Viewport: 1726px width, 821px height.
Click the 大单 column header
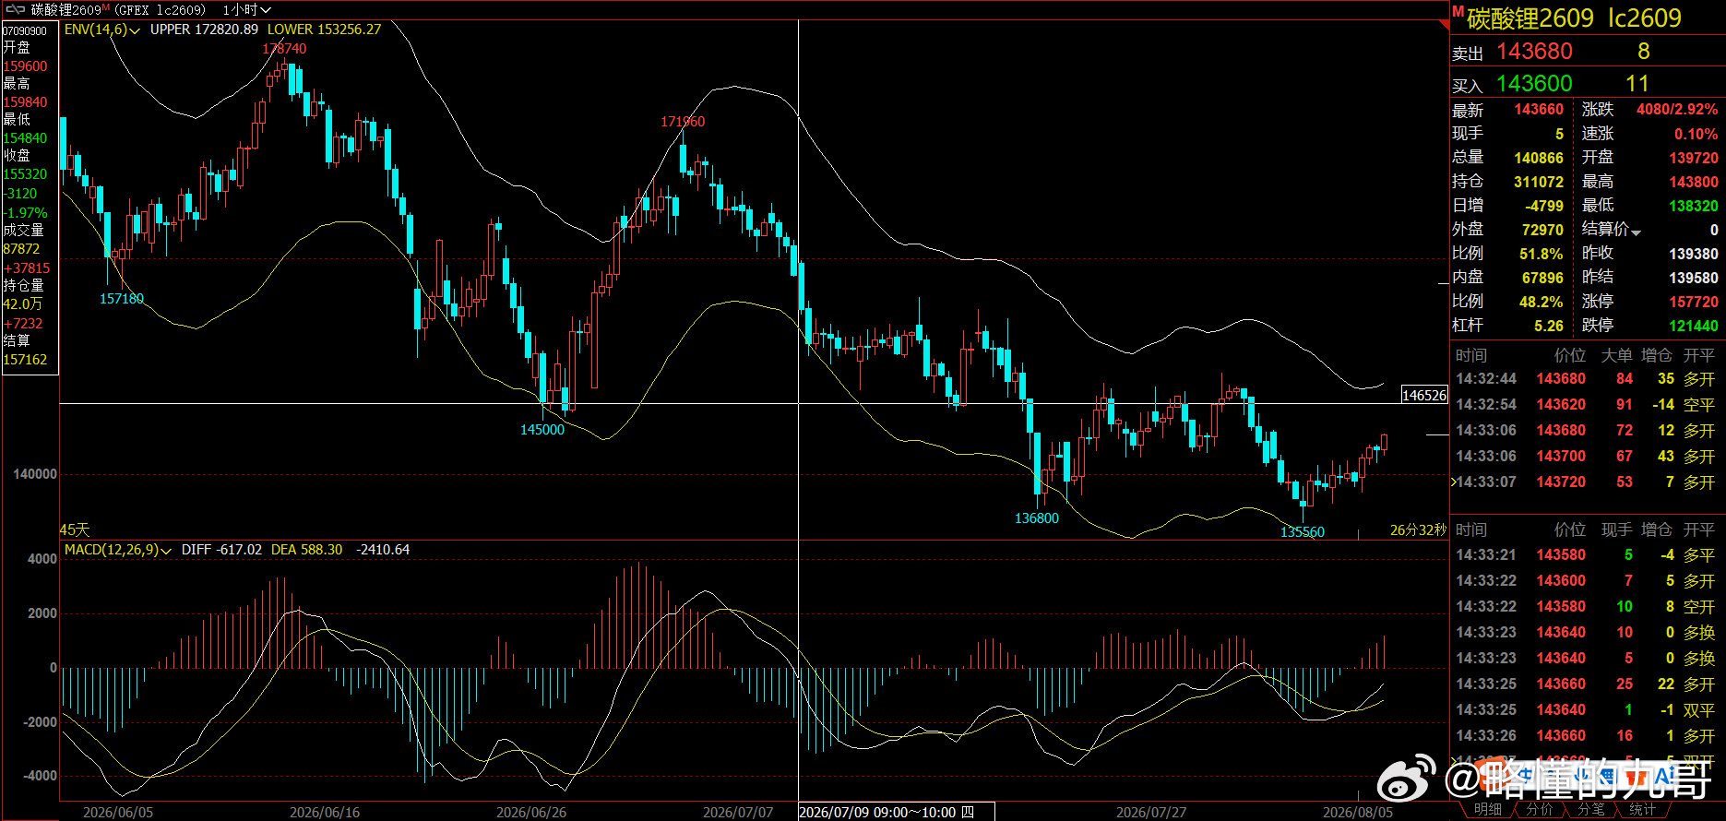coord(1616,355)
